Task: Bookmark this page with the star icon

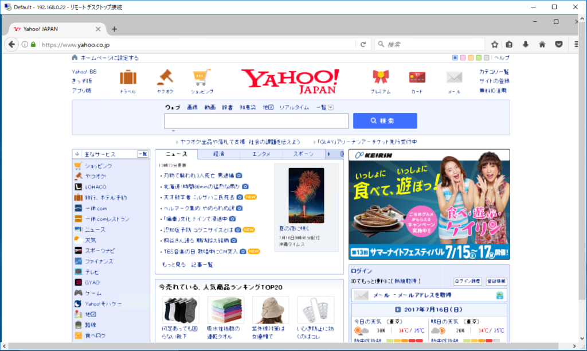Action: pyautogui.click(x=495, y=45)
